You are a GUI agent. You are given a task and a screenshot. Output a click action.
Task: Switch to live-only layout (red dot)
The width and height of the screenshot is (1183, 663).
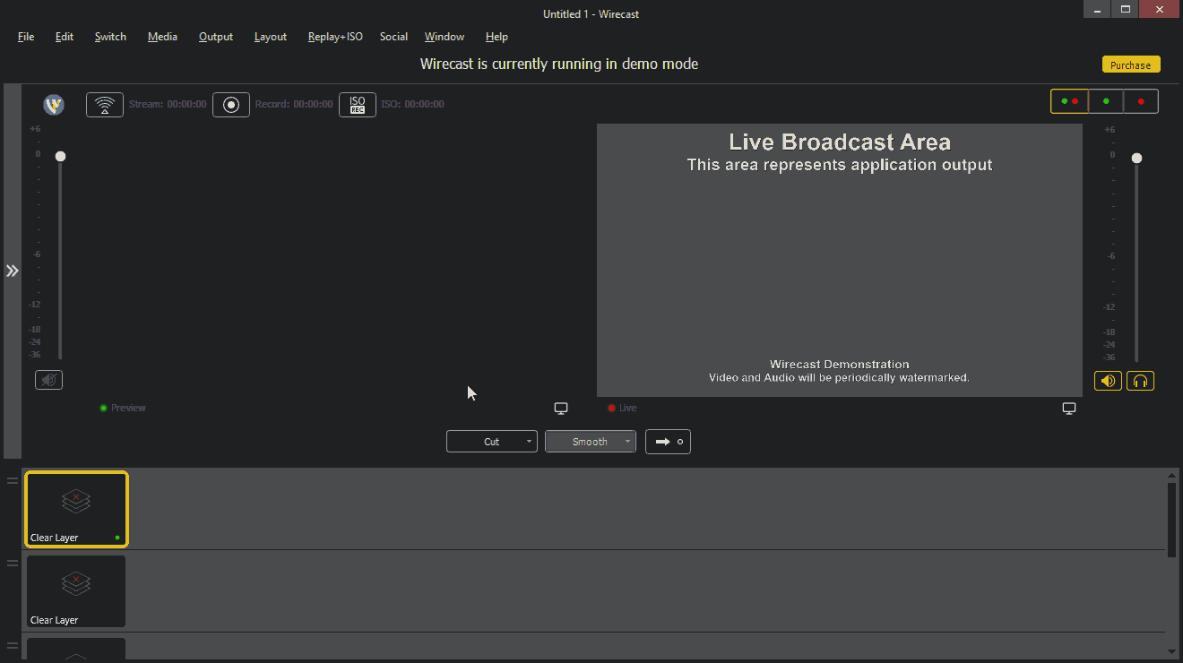click(x=1141, y=101)
